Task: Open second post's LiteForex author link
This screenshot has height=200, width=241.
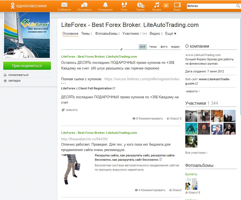Action: (x=99, y=133)
